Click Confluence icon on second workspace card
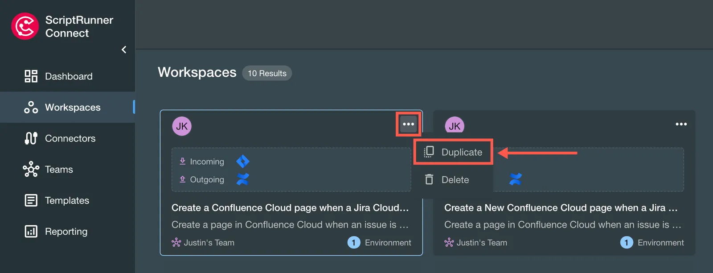This screenshot has width=713, height=273. point(516,179)
